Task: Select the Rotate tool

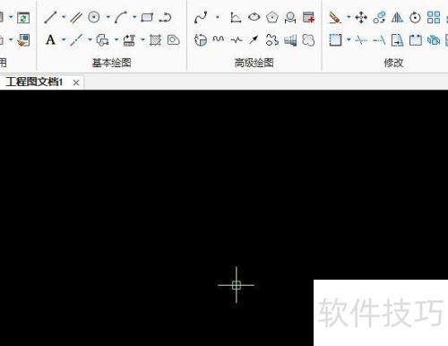Action: tap(415, 17)
